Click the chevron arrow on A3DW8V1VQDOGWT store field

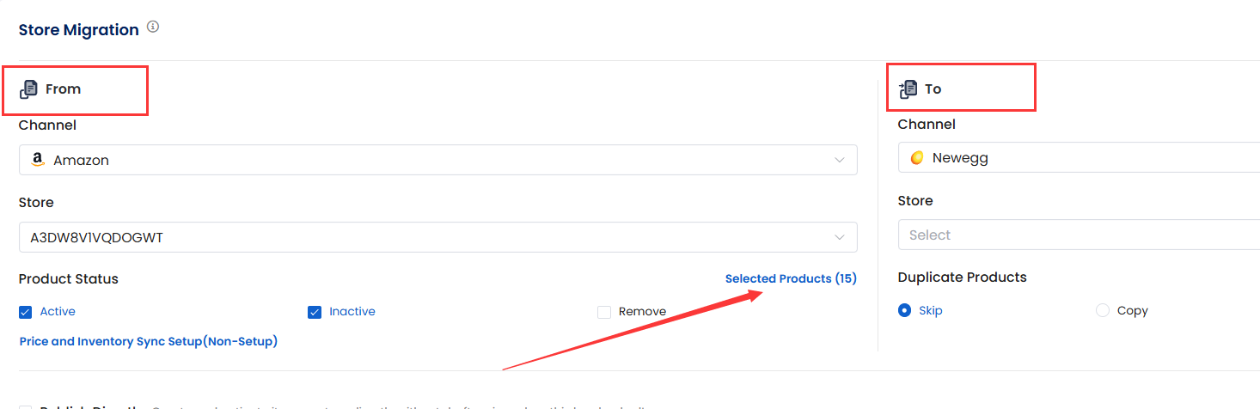click(x=840, y=237)
